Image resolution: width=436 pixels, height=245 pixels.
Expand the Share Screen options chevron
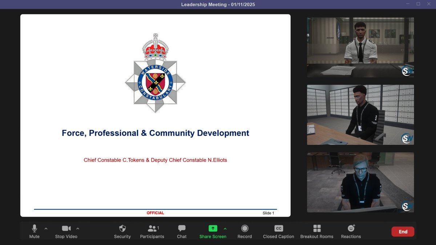tap(225, 229)
